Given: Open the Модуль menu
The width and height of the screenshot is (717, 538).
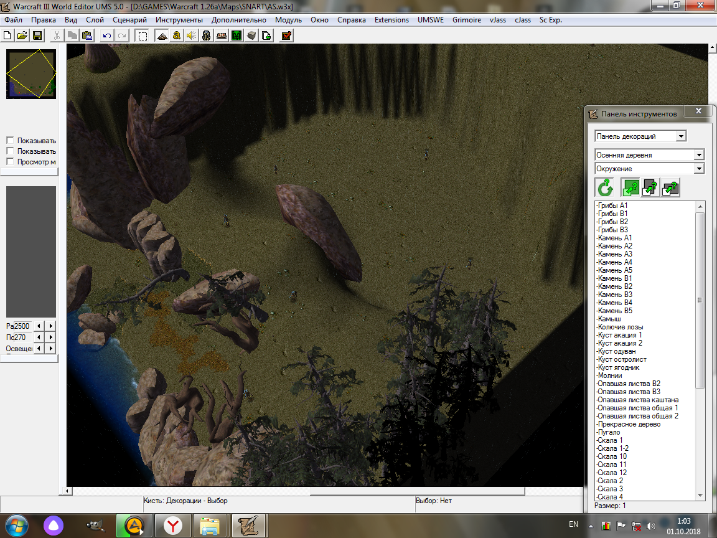Looking at the screenshot, I should point(288,20).
